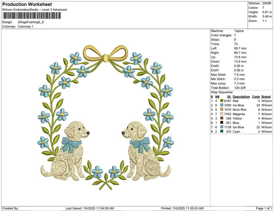Click the Min Stitch value '0.2 mm'

pyautogui.click(x=239, y=79)
